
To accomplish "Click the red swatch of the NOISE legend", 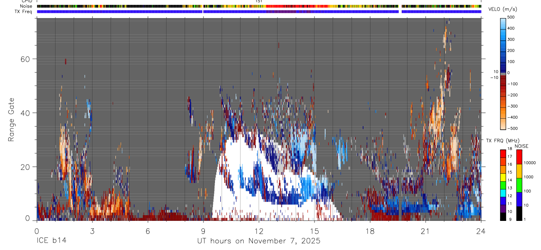I will pyautogui.click(x=519, y=157).
